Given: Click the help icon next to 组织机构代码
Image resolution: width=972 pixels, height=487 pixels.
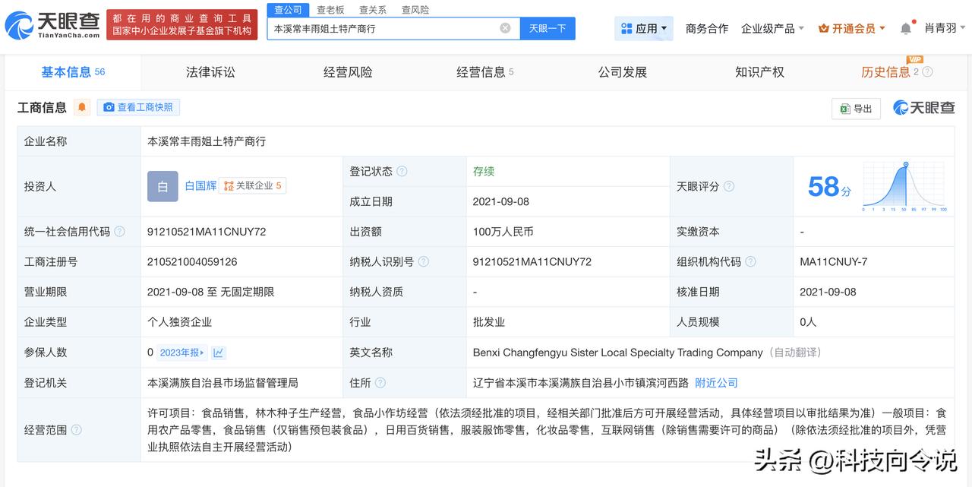Looking at the screenshot, I should (x=750, y=261).
